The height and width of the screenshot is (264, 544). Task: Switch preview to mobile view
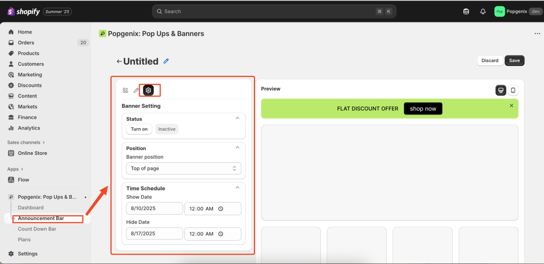point(513,90)
